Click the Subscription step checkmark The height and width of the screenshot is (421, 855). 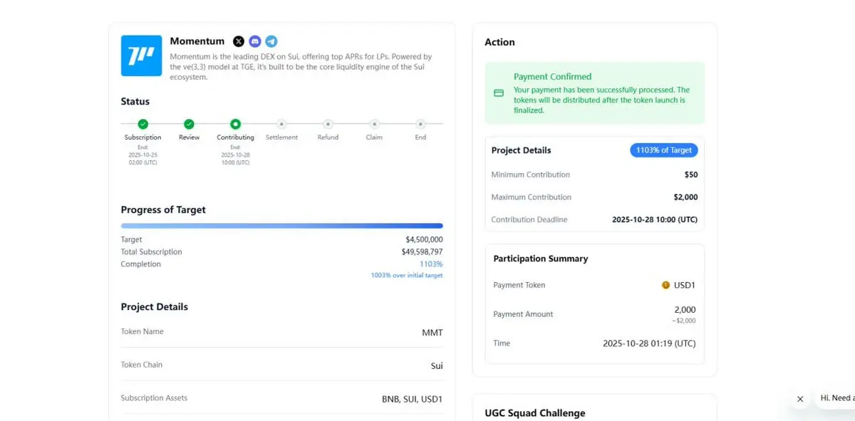coord(143,124)
